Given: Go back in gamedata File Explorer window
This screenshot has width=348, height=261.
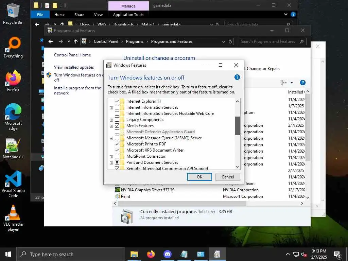Looking at the screenshot, I should [x=37, y=24].
